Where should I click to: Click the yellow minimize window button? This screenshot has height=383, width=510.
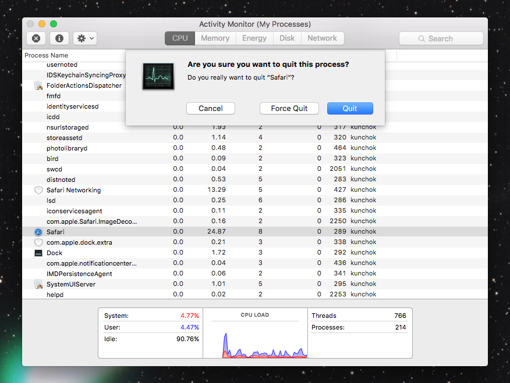tap(42, 24)
